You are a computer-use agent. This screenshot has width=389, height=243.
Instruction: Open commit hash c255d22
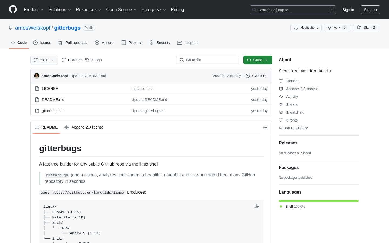pyautogui.click(x=218, y=76)
